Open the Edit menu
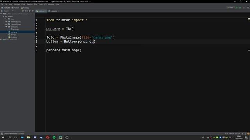This screenshot has width=250, height=140. [x=6, y=4]
